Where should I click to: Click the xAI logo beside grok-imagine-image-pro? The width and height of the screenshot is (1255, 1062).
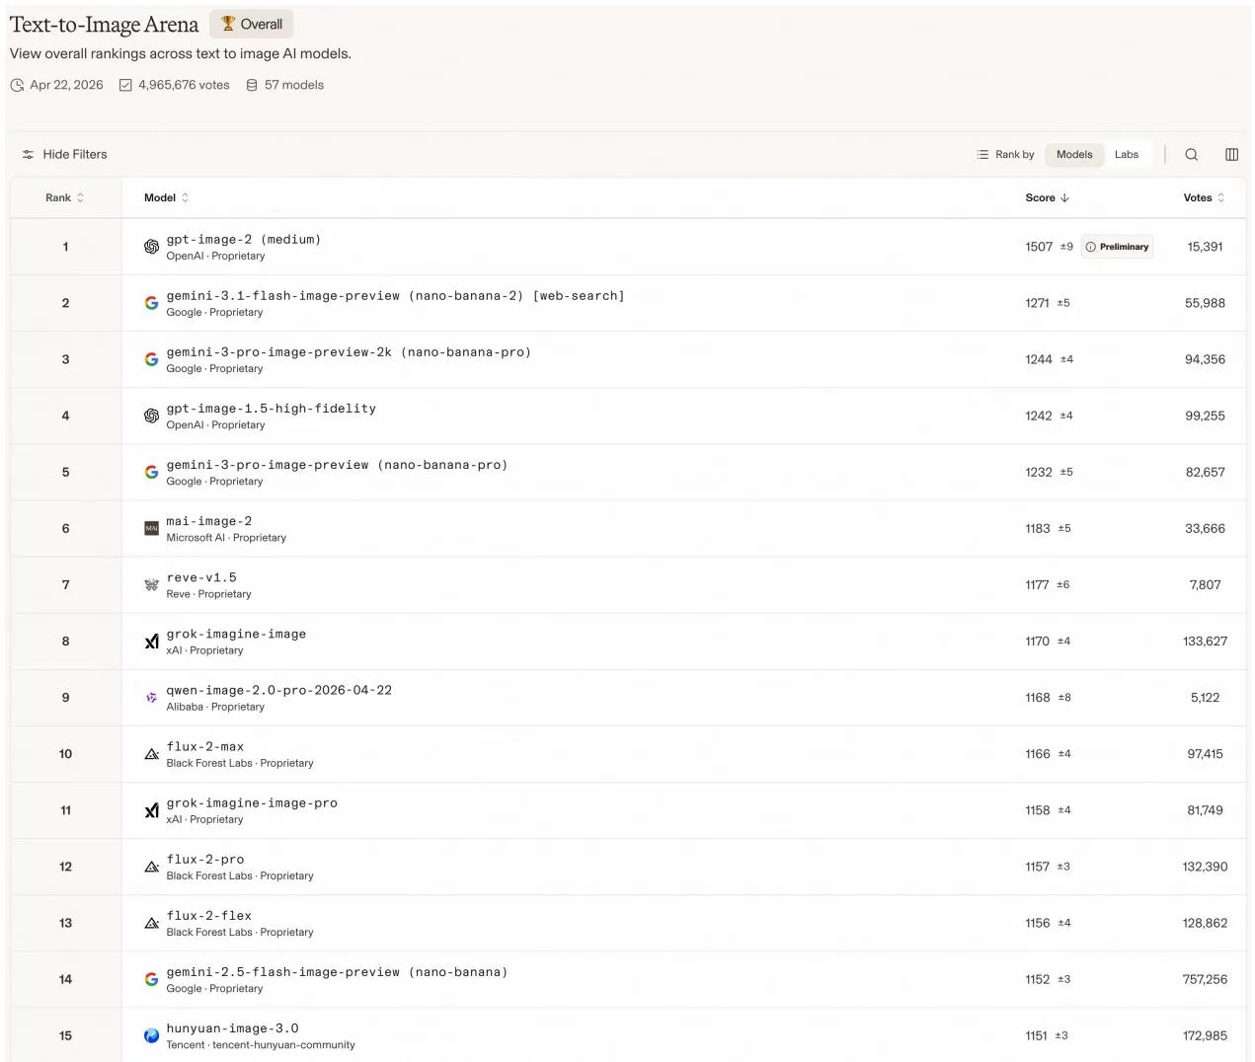[151, 810]
